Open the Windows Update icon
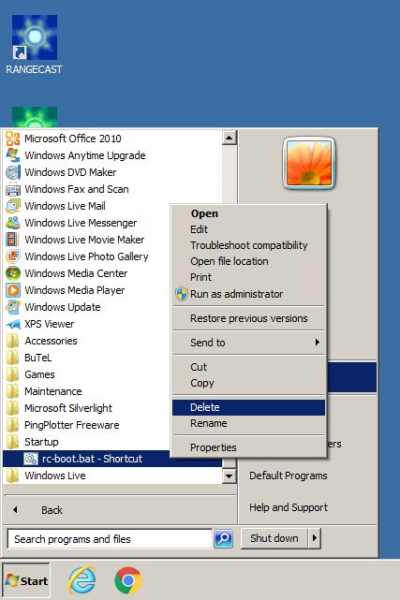The height and width of the screenshot is (600, 400). 13,307
